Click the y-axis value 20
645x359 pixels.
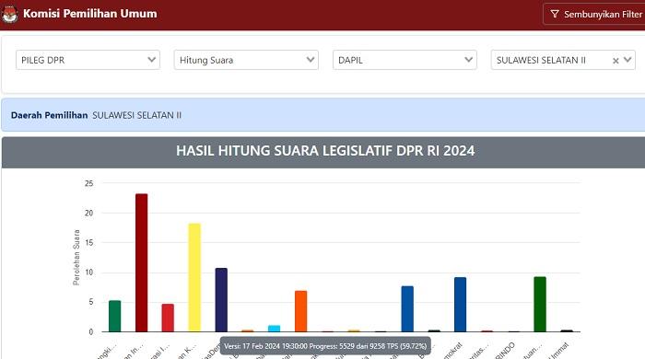[88, 214]
